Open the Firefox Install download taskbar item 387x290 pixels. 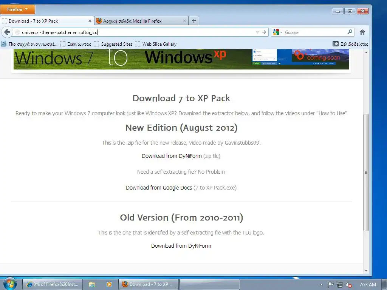(52, 284)
